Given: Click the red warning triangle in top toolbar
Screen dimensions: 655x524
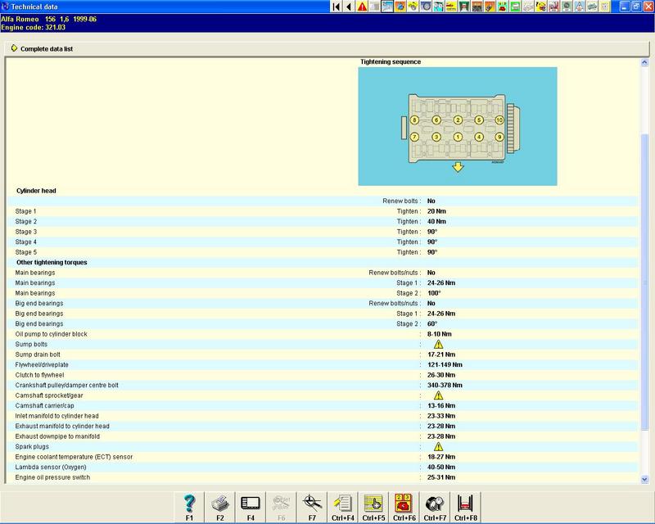Looking at the screenshot, I should [x=362, y=7].
